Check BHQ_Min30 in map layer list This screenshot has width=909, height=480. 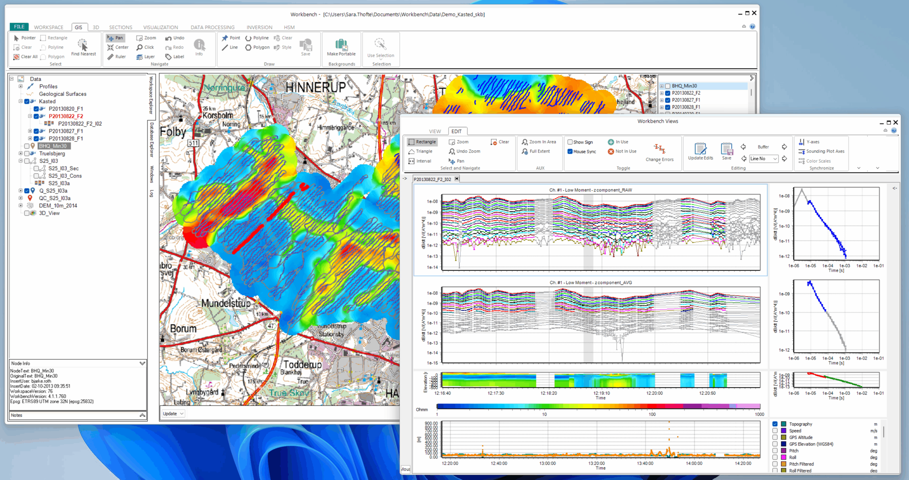(x=668, y=86)
